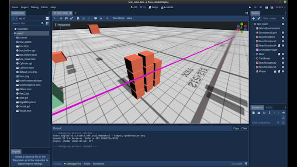Open the Project menu
The height and width of the screenshot is (167, 297).
pyautogui.click(x=24, y=7)
